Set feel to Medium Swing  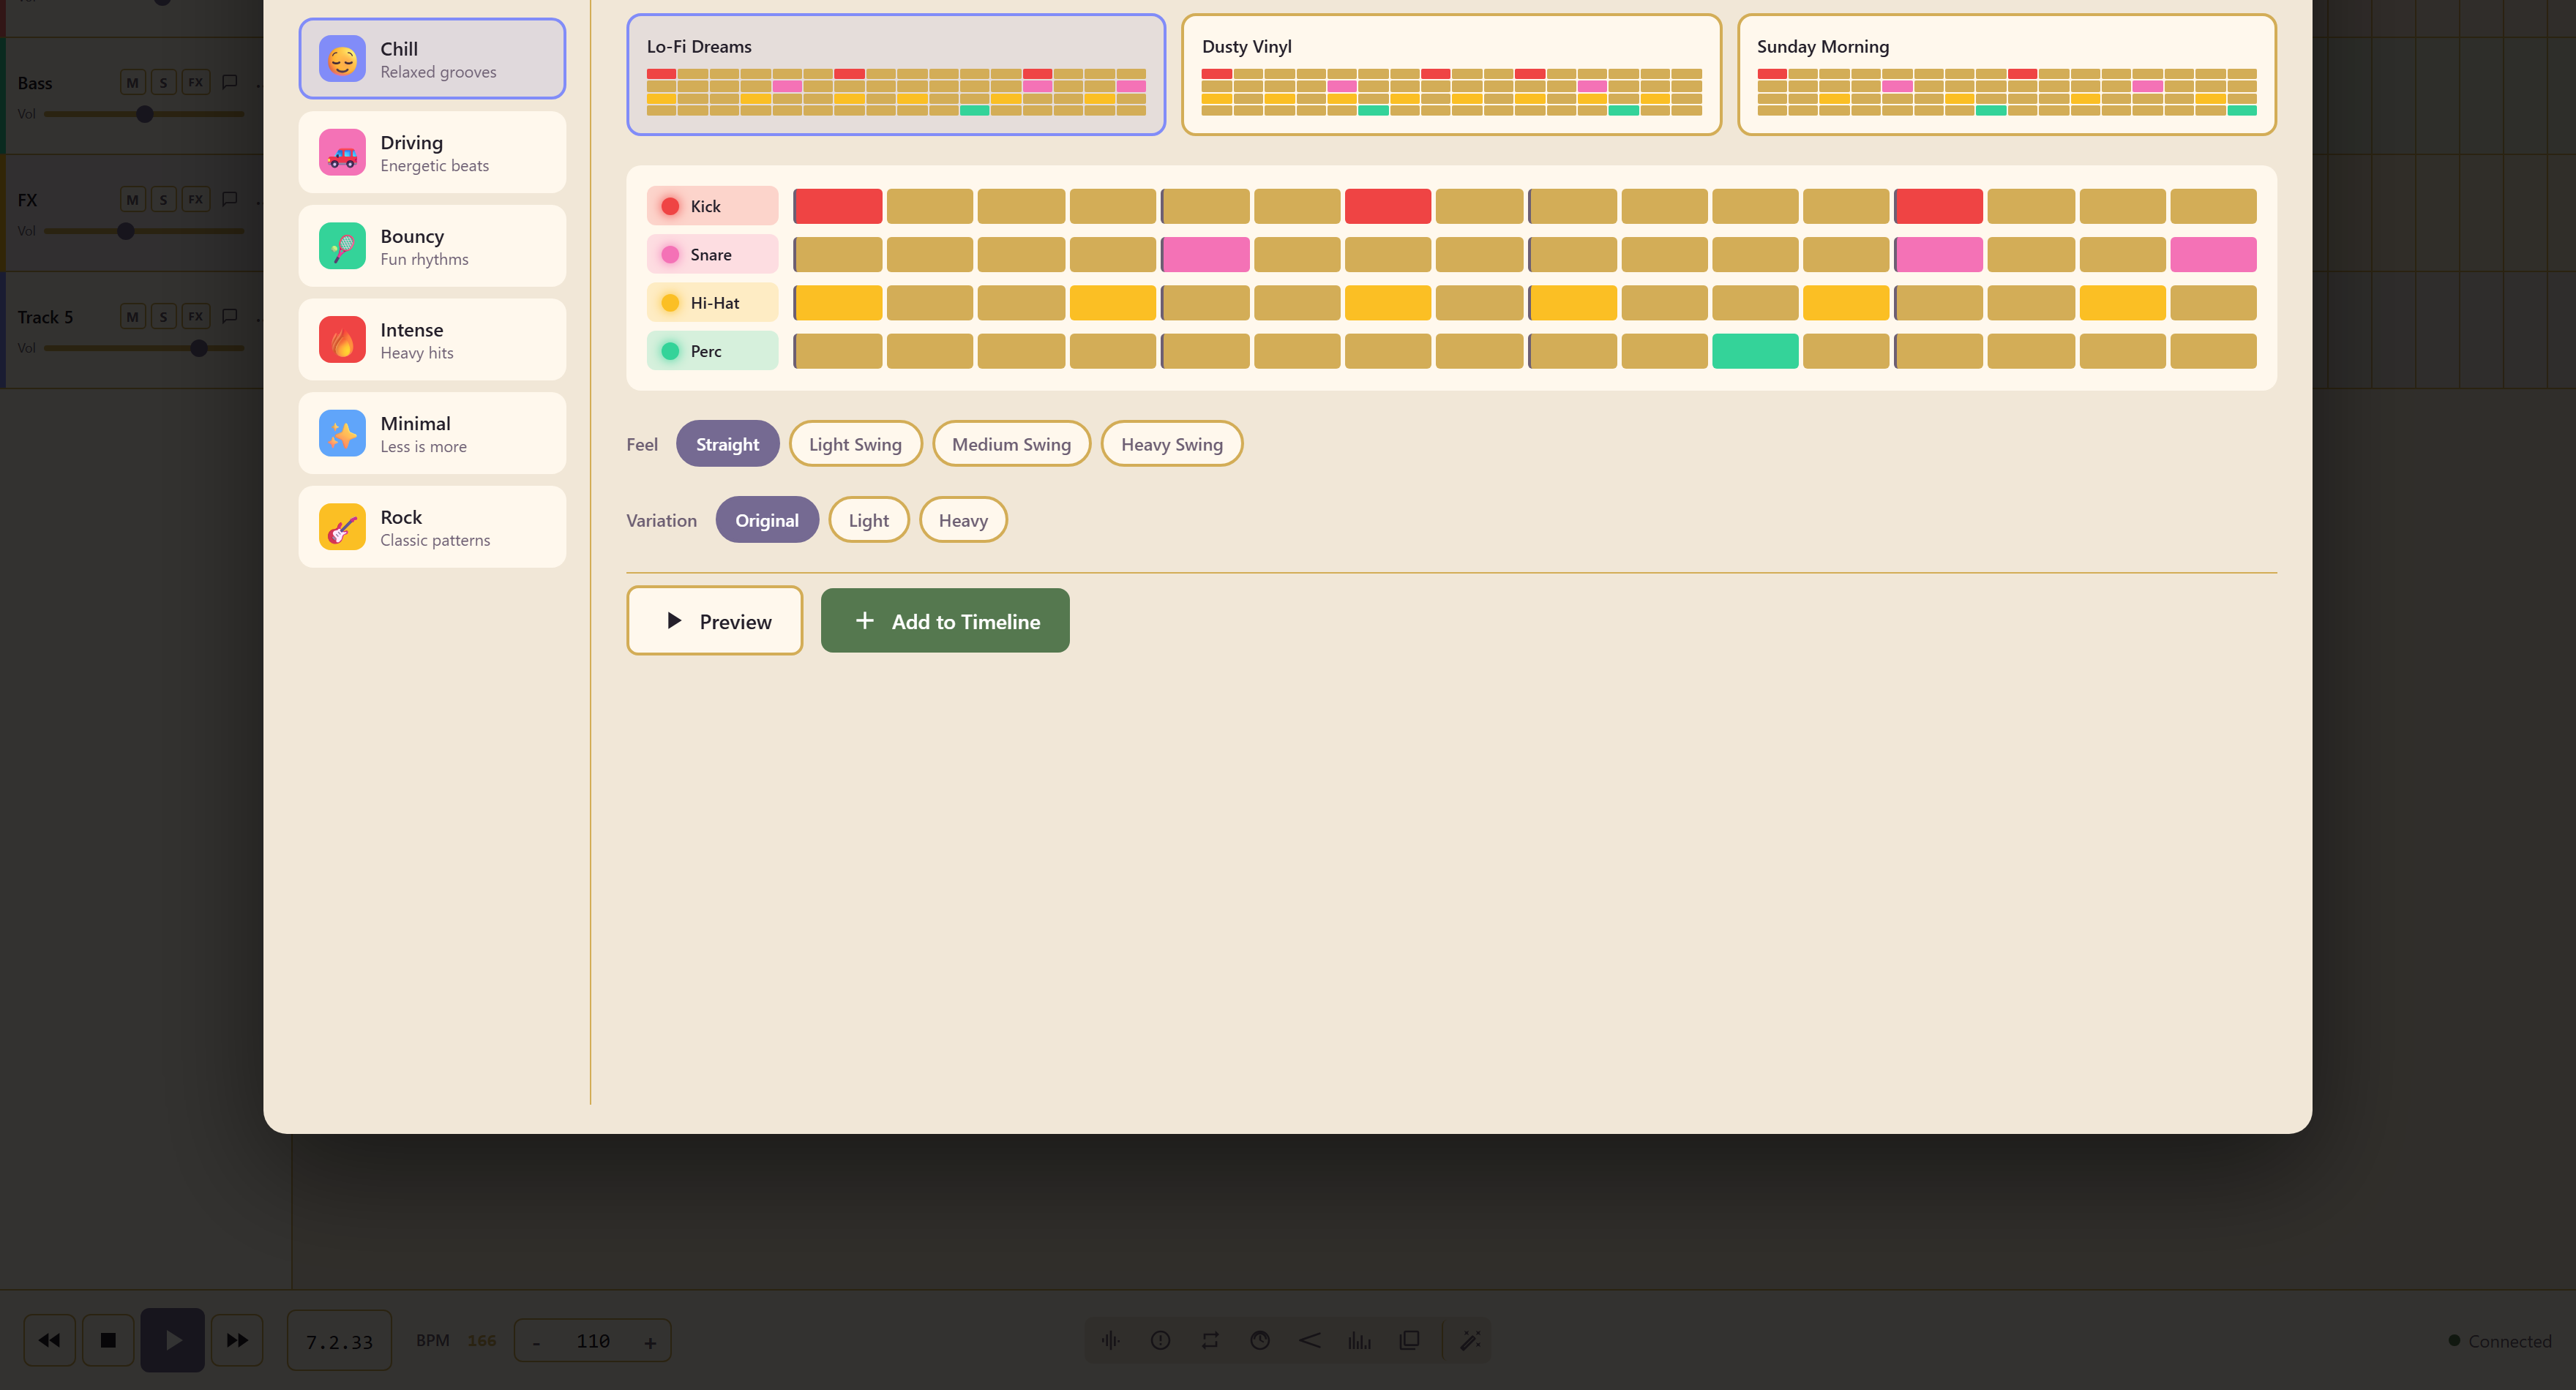1011,444
